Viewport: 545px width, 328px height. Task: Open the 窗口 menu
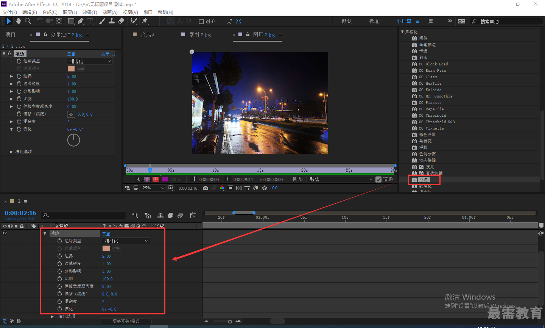(x=148, y=12)
